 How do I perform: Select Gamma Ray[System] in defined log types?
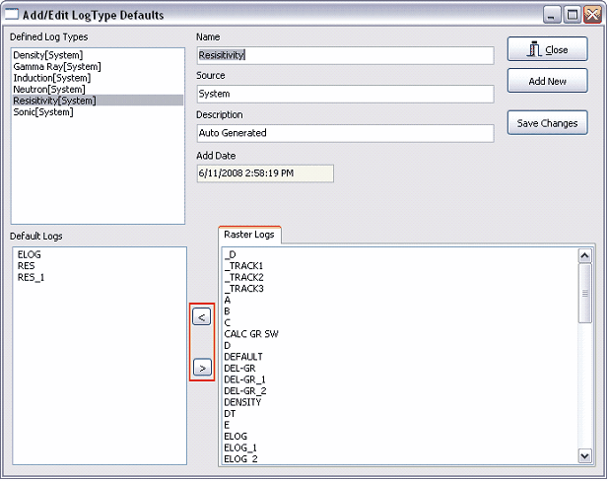(x=56, y=66)
